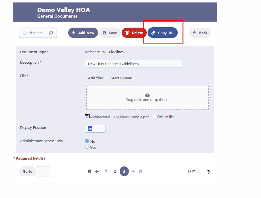Open Architectural_Guidelines_Sample.pdf link
This screenshot has height=198, width=261.
(119, 117)
